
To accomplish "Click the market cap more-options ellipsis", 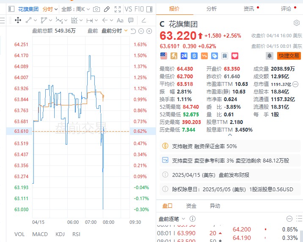I will tap(295, 84).
